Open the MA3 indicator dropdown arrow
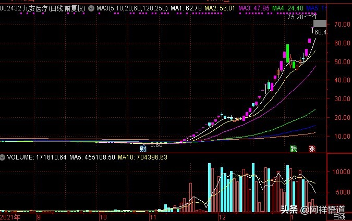This screenshot has width=352, height=221. point(91,9)
